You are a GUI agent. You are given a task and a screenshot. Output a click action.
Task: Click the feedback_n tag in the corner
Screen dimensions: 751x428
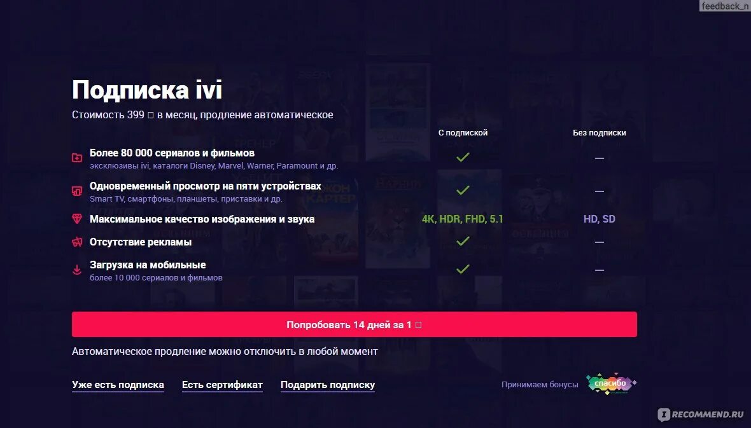(724, 6)
